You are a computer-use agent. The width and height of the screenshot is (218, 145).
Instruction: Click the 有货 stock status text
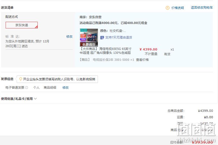(167, 54)
